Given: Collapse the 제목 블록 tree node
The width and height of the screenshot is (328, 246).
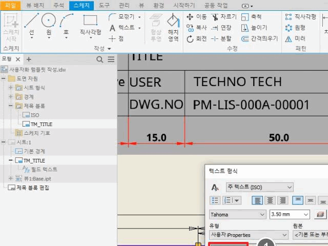Looking at the screenshot, I should (11, 106).
